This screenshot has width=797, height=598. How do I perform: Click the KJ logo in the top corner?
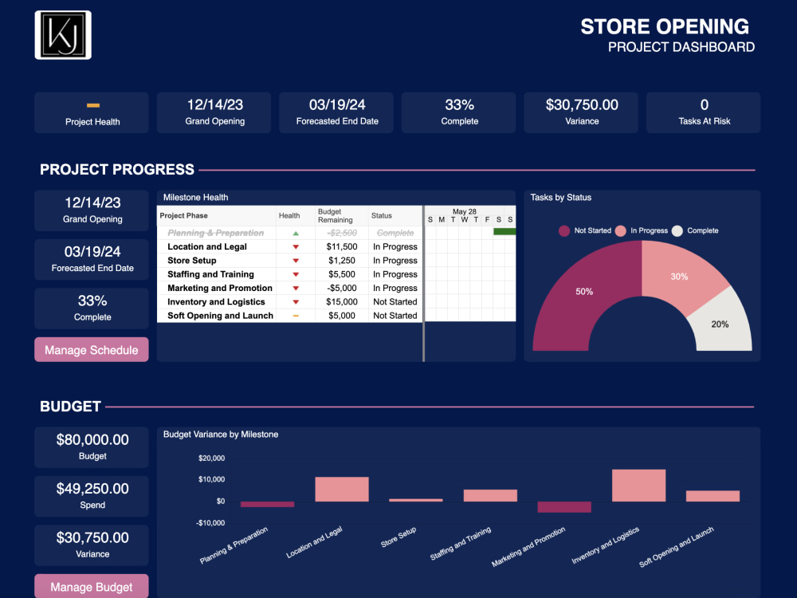coord(62,34)
